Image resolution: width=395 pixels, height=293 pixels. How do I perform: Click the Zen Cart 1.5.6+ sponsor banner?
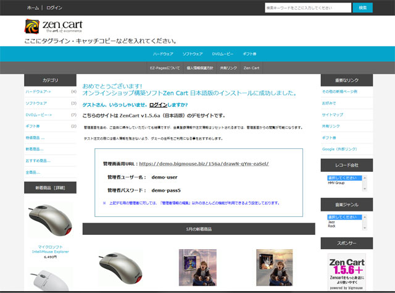(347, 273)
